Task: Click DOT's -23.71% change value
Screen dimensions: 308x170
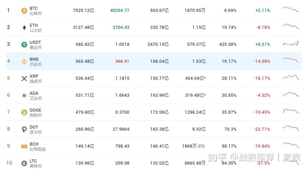Action: (262, 129)
